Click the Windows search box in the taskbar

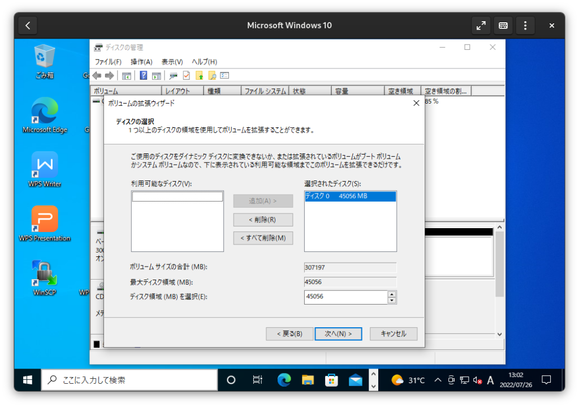[x=129, y=380]
